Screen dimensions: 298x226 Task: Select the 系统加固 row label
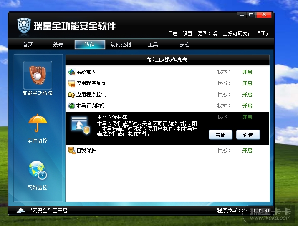point(86,72)
